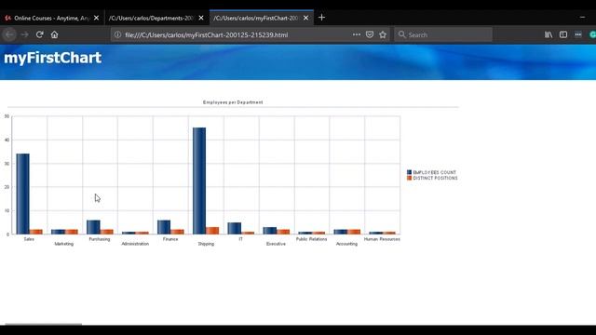Click the Marketing axis label

click(x=64, y=244)
